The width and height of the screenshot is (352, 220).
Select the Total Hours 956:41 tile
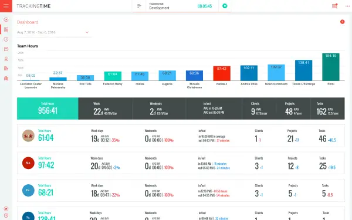point(48,109)
